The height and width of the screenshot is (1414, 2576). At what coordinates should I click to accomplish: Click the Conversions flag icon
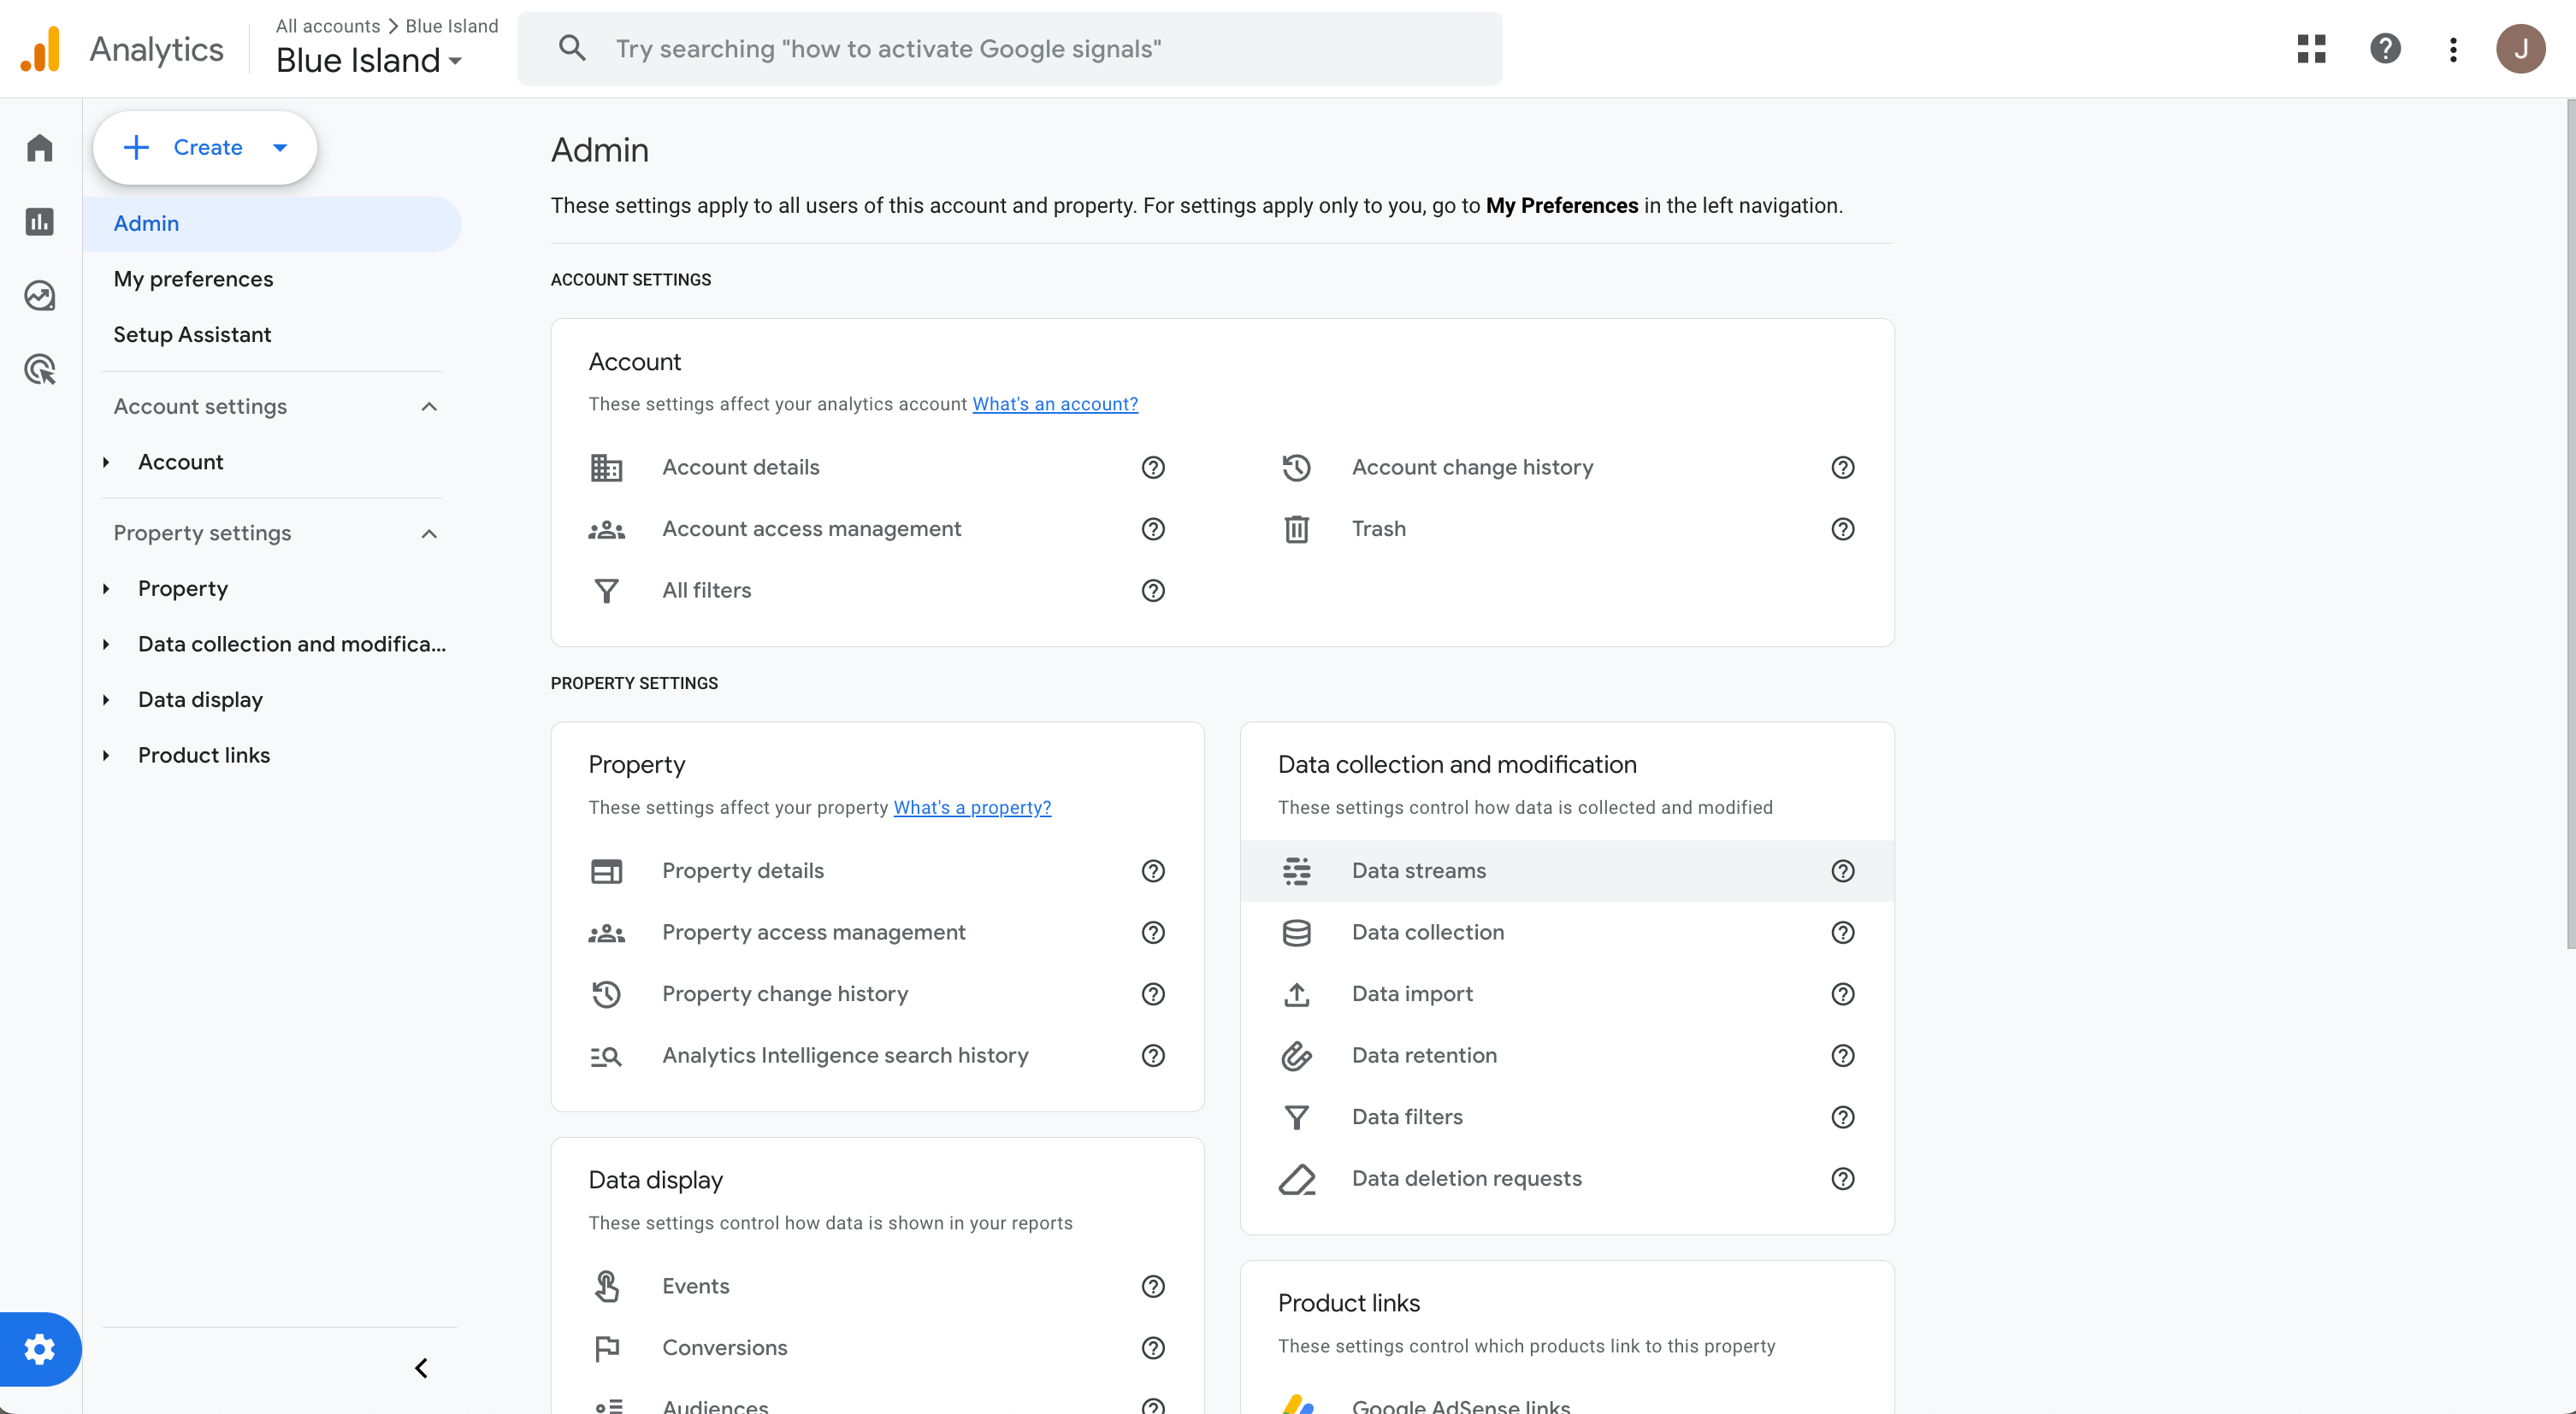606,1348
